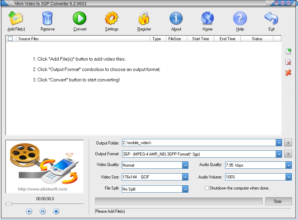Expand the Output Format dropdown
298x220 pixels.
coord(279,154)
